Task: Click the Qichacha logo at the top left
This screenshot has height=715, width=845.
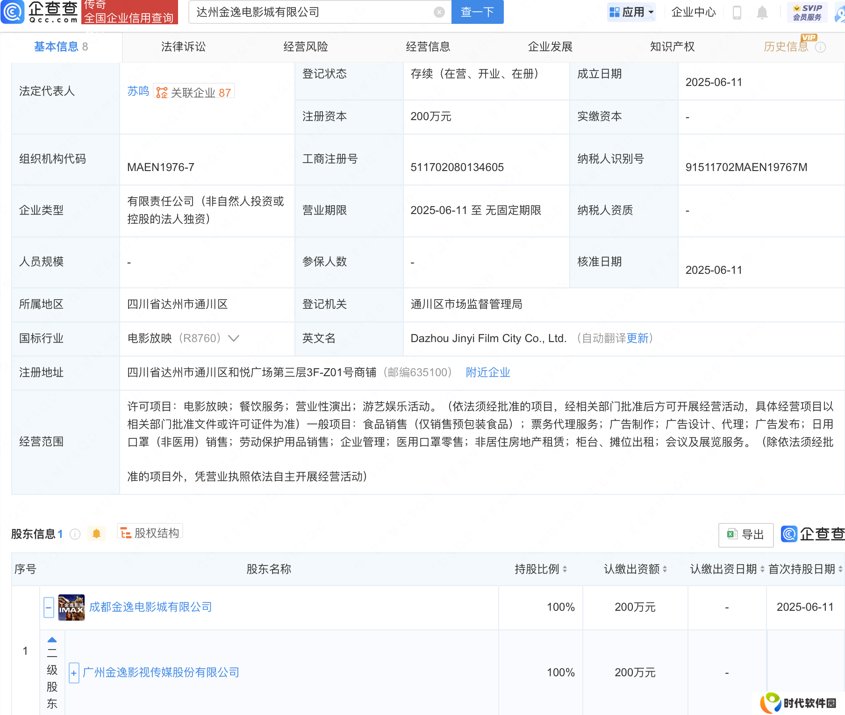Action: click(40, 12)
